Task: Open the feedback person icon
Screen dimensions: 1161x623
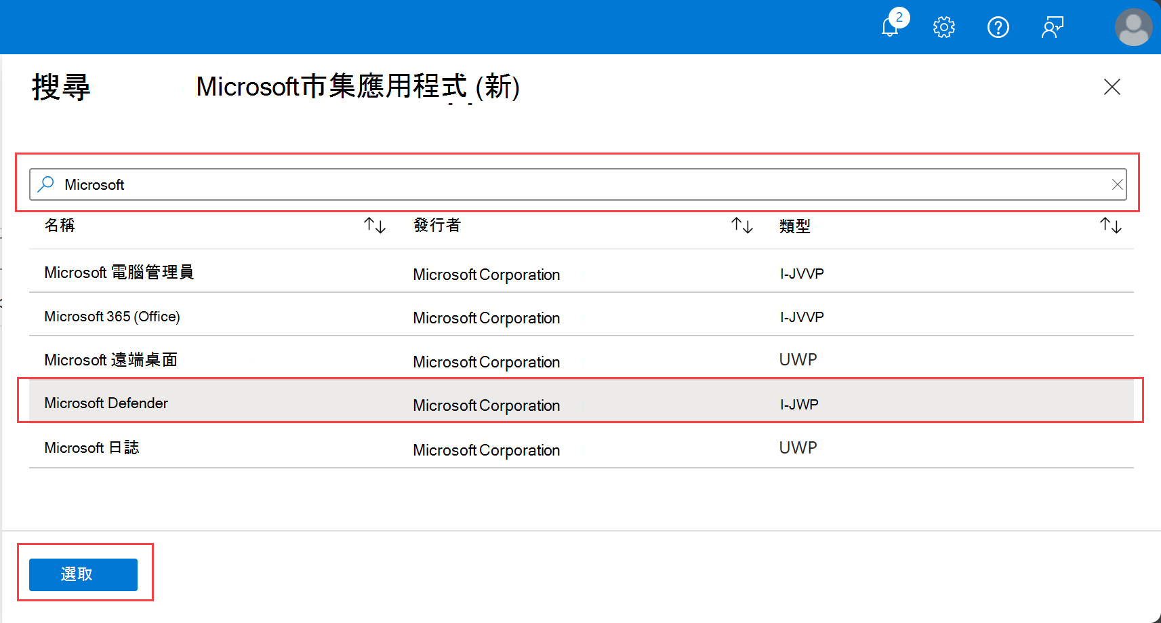Action: [1053, 27]
